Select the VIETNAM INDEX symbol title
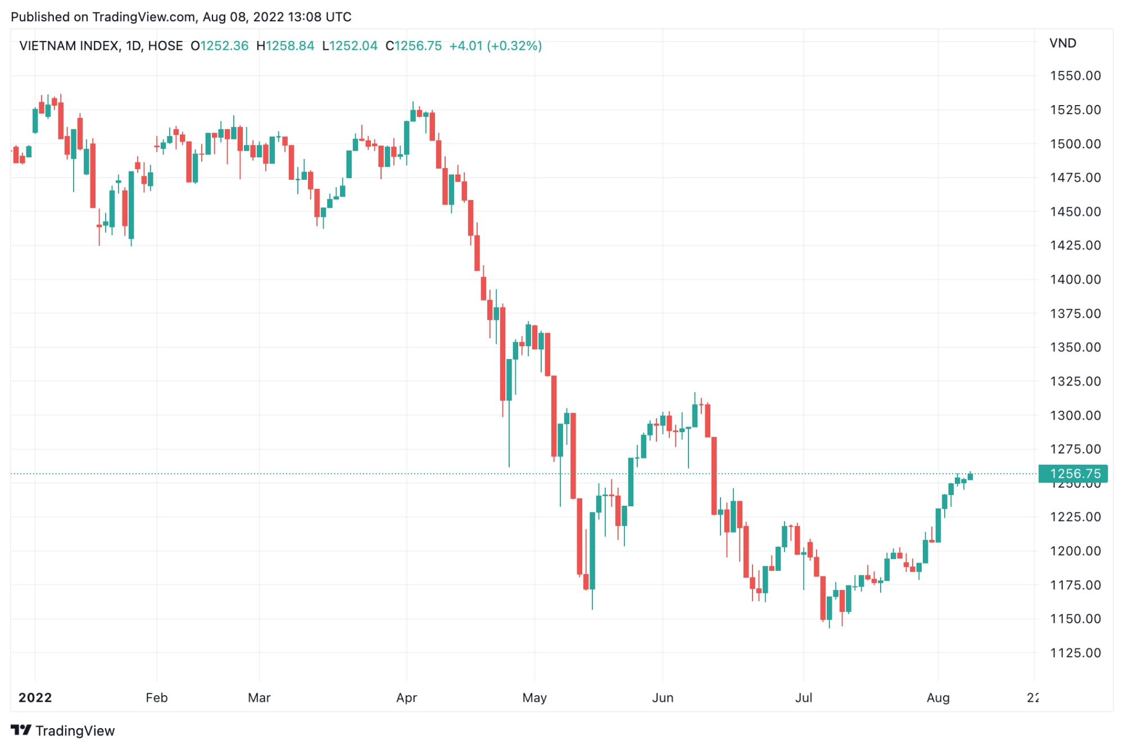1124x749 pixels. coord(69,46)
